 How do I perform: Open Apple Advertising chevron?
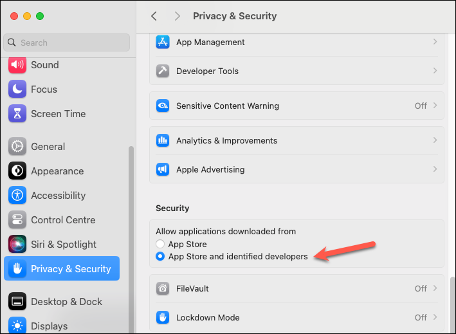click(435, 169)
